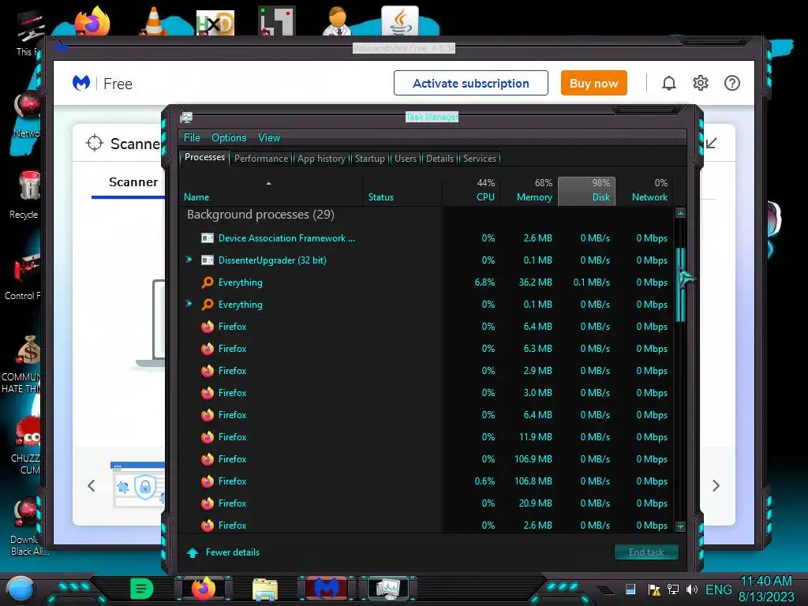Viewport: 808px width, 606px height.
Task: Open File Explorer from the taskbar
Action: [265, 589]
